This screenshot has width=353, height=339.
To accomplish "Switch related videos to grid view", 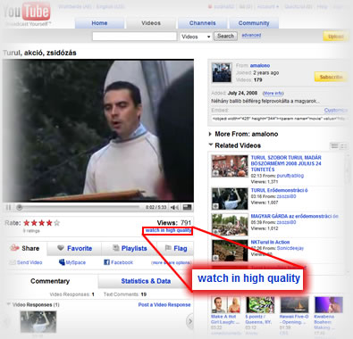I will click(343, 145).
